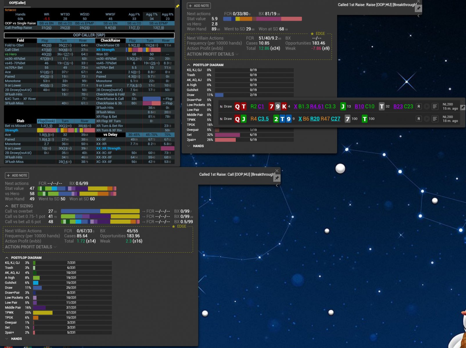Show hand history text for QT hand
The height and width of the screenshot is (348, 466).
click(435, 106)
